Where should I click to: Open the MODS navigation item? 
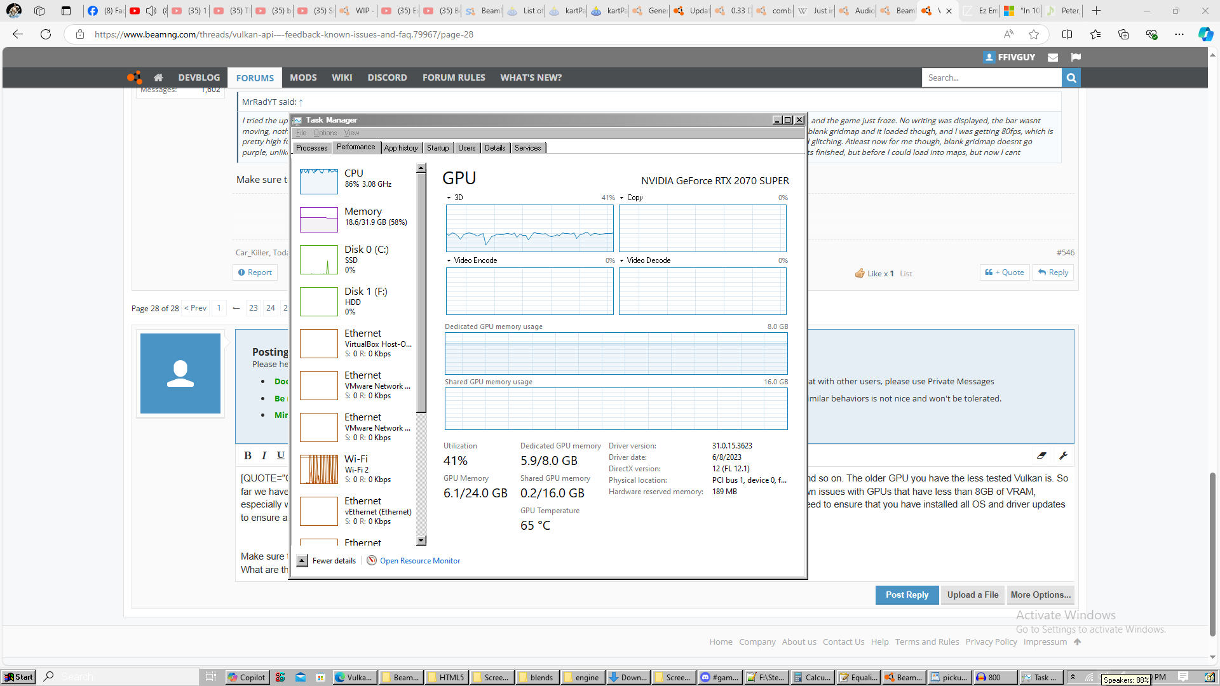[x=303, y=77]
